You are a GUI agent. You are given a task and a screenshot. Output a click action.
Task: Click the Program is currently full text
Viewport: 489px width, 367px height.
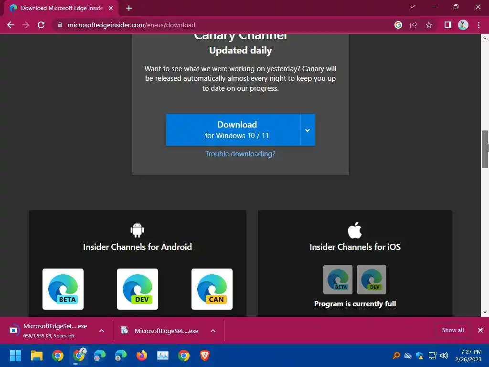(x=355, y=303)
